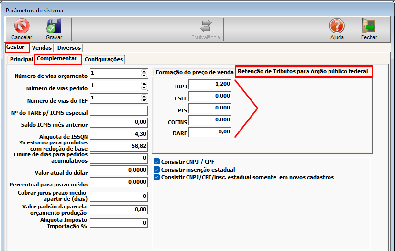Image resolution: width=395 pixels, height=251 pixels.
Task: Decrease Número de vias pedido spinner
Action: (144, 88)
